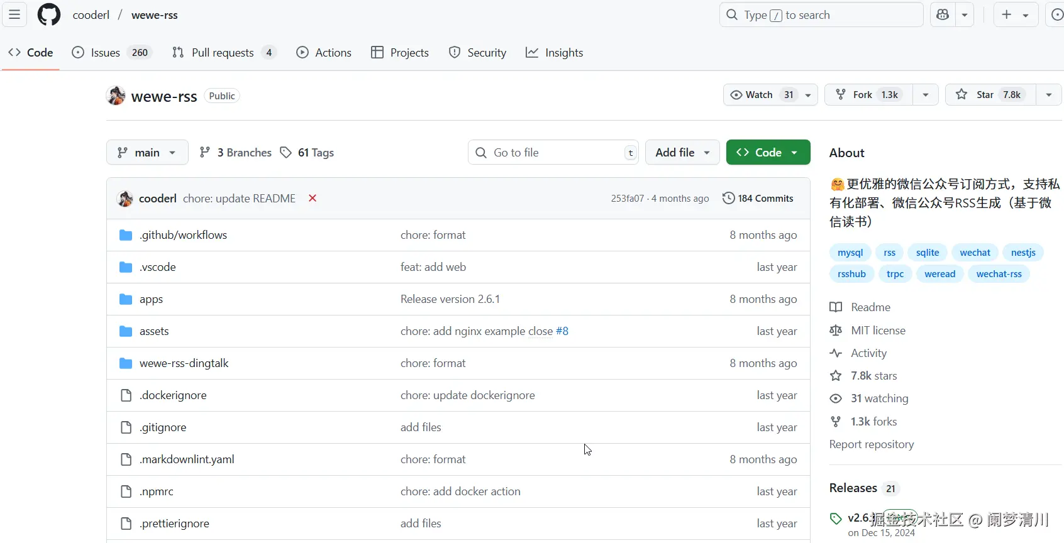Screen dimensions: 1064x543
Task: Select the sqlite topic tag
Action: click(928, 253)
